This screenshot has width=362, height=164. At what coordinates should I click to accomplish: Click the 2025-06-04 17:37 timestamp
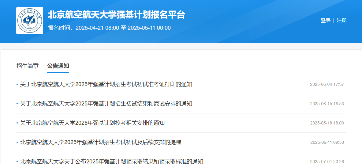[x=327, y=84]
